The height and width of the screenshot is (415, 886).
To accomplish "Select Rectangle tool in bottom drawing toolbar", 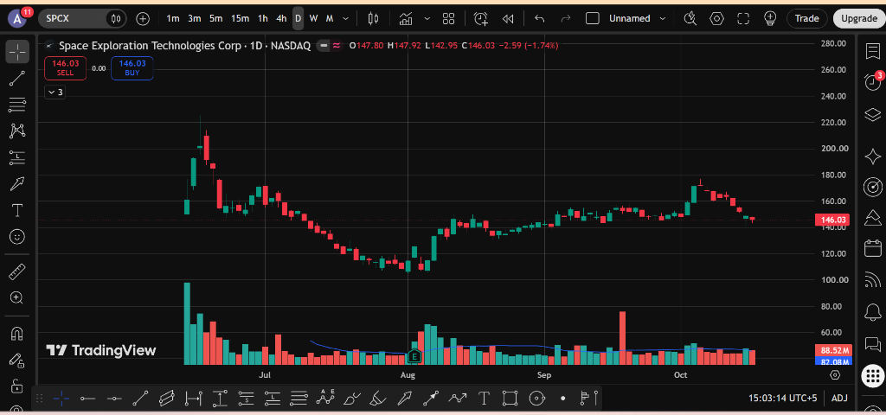I will [510, 399].
